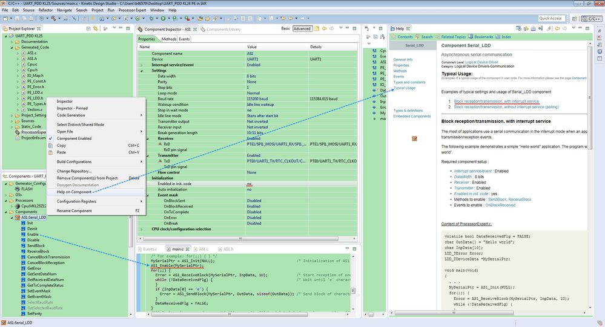The height and width of the screenshot is (327, 605).
Task: Open the polling (without interrupt service) link
Action: pyautogui.click(x=506, y=107)
